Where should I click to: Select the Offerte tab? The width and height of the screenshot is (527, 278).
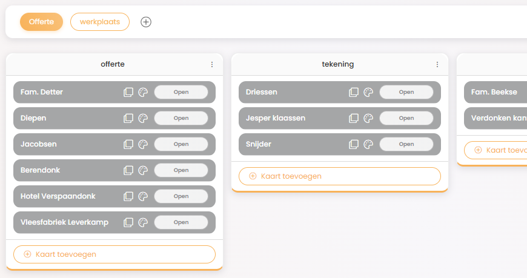(x=41, y=22)
